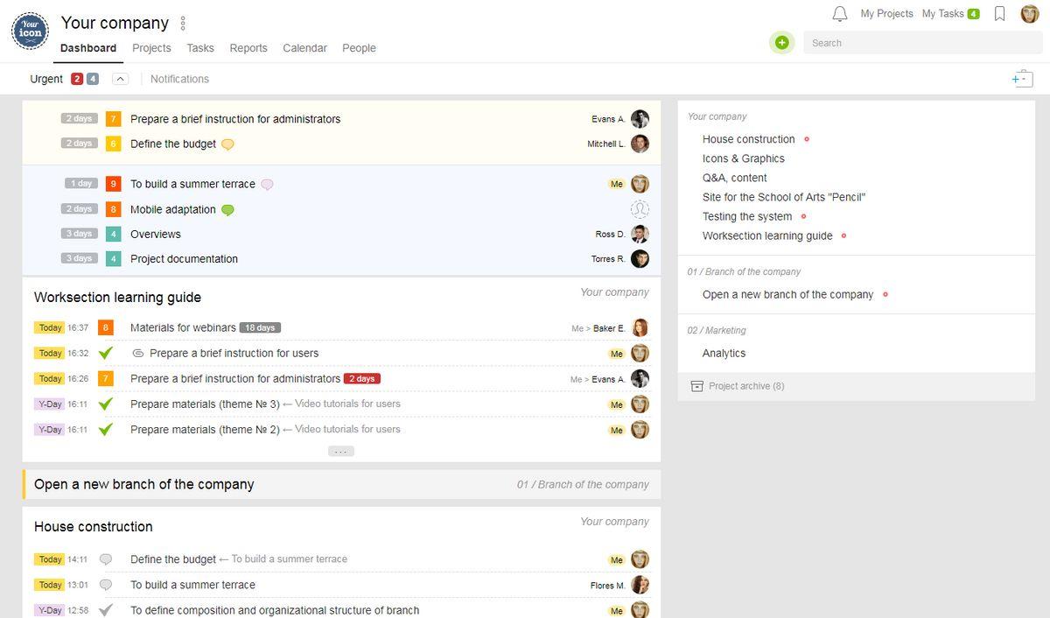Click priority 8 badge on Mobile adaptation

[x=113, y=209]
